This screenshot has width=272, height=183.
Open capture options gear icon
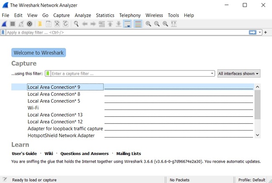coord(29,24)
